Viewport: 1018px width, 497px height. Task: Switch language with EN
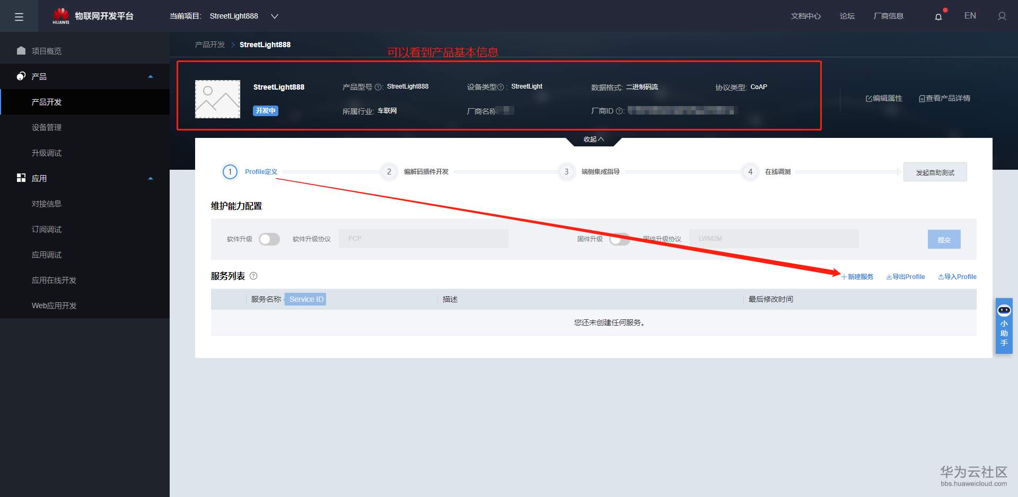pos(970,16)
